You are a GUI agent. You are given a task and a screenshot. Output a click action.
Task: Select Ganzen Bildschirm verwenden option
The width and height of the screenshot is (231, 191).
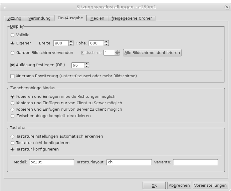point(13,53)
